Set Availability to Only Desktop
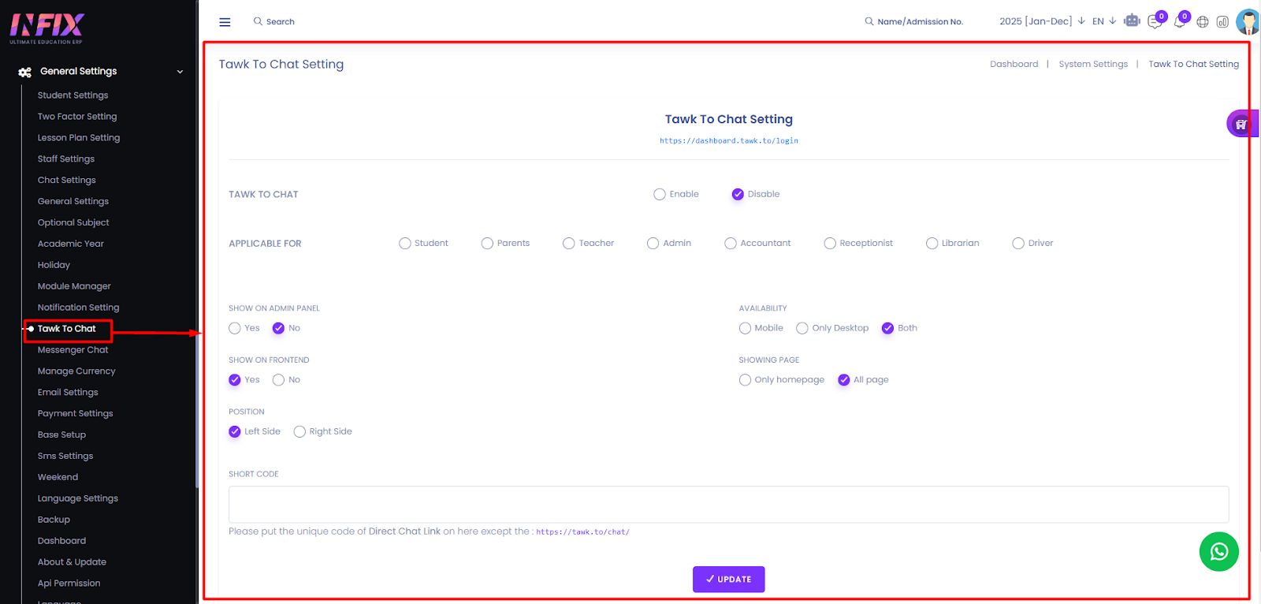 [x=802, y=328]
